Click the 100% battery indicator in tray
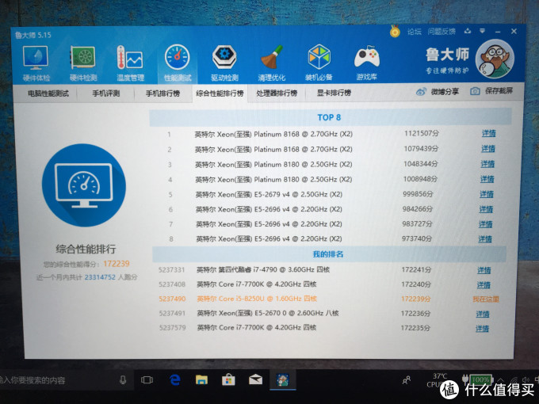The width and height of the screenshot is (539, 404). coord(480,379)
